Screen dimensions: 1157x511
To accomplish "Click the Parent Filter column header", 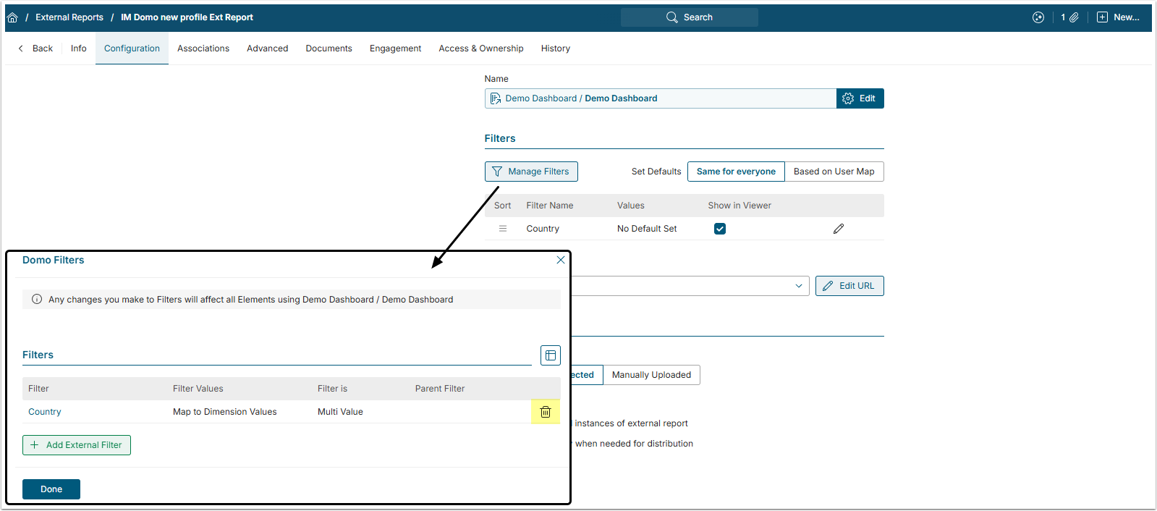I will pyautogui.click(x=440, y=389).
